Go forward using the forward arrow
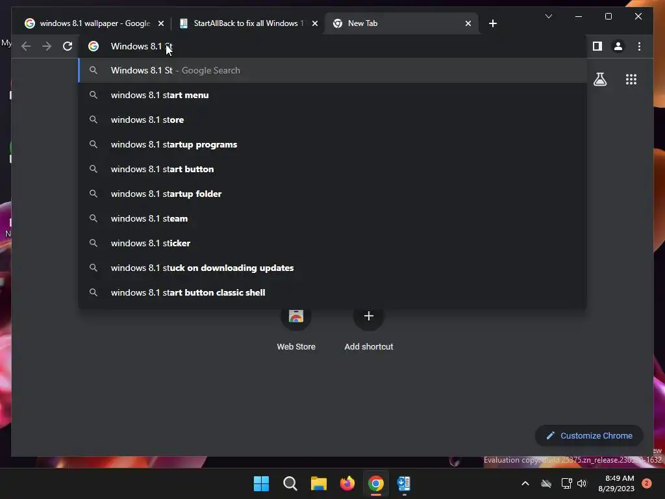The height and width of the screenshot is (499, 665). click(47, 46)
